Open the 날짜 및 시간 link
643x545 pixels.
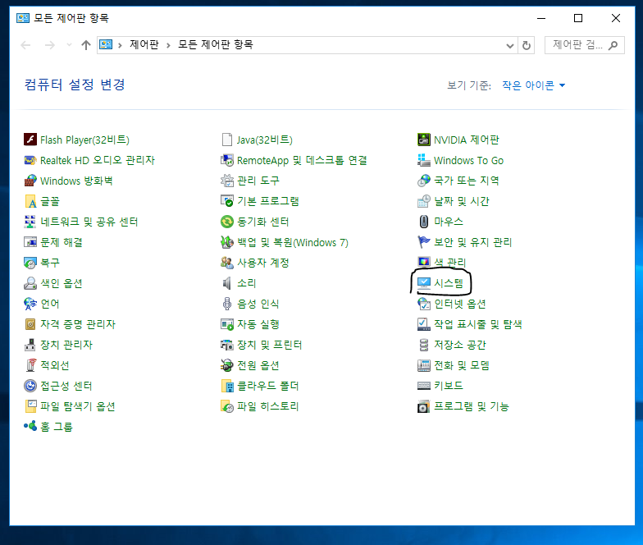(x=462, y=201)
